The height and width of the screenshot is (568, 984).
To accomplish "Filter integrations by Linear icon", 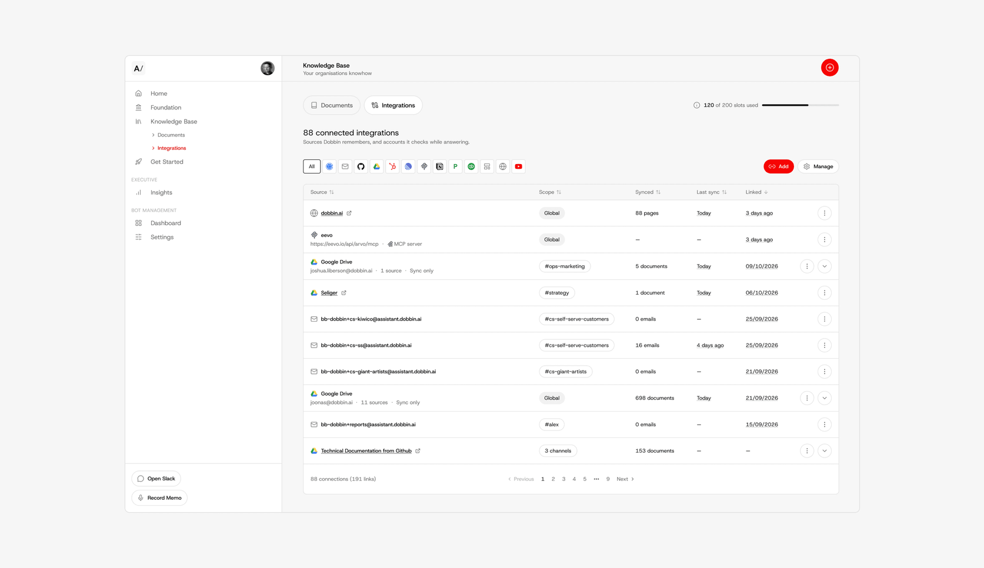I will tap(408, 166).
